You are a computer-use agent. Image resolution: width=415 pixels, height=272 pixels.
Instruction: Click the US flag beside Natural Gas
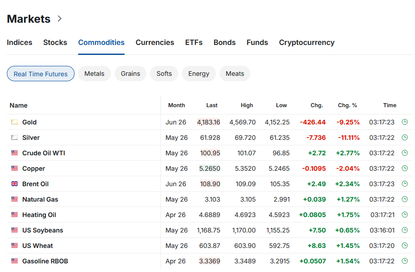click(15, 199)
